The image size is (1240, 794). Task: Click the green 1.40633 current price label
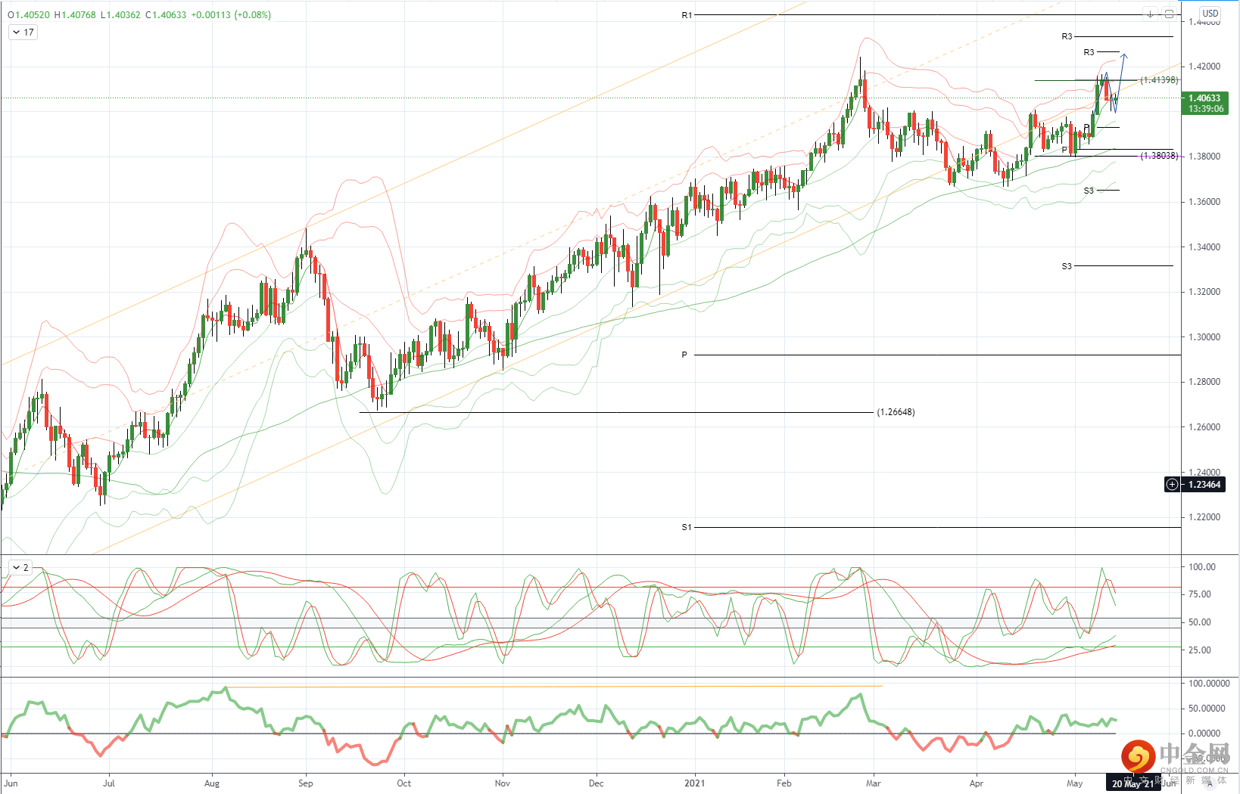pyautogui.click(x=1204, y=104)
